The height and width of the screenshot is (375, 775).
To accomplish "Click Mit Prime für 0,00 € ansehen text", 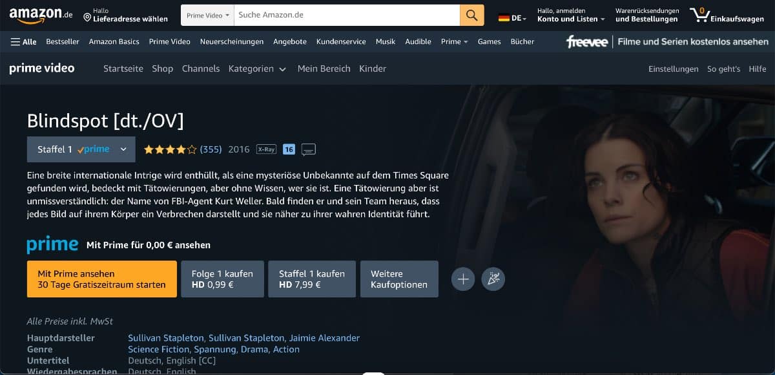I will click(149, 245).
